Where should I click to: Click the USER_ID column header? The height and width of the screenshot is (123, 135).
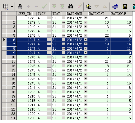27,14
